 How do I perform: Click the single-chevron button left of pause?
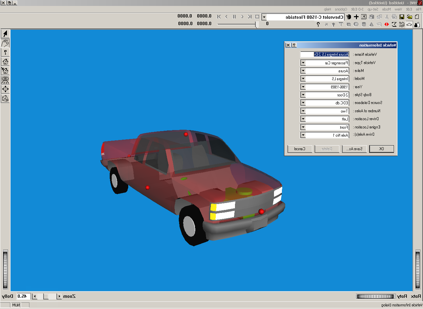click(226, 17)
